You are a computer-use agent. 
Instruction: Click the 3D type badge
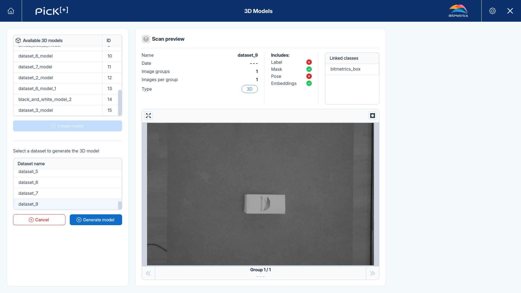tap(250, 89)
